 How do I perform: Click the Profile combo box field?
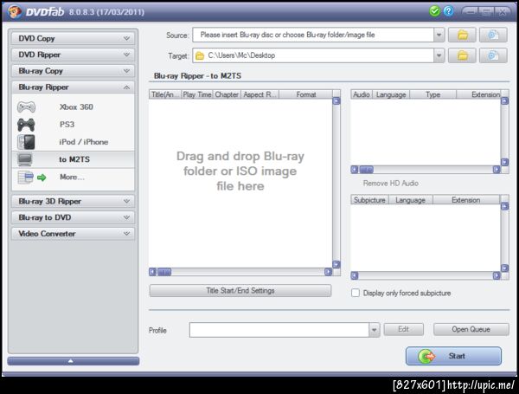(x=279, y=330)
